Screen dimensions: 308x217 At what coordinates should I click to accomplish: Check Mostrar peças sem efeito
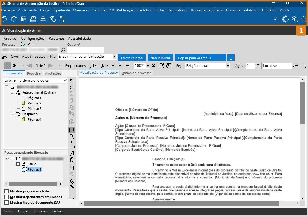click(7, 191)
